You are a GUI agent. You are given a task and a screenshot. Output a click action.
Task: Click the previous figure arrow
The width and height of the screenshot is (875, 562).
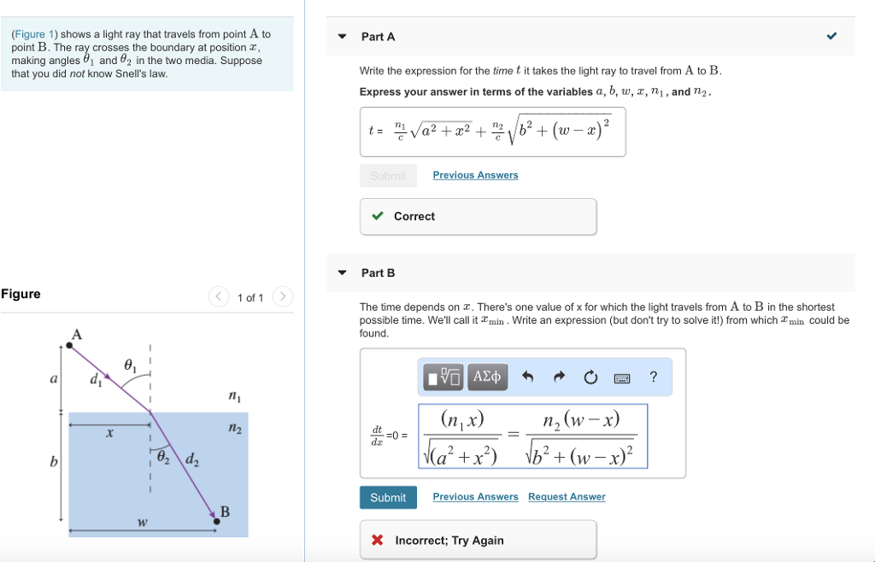tap(219, 297)
